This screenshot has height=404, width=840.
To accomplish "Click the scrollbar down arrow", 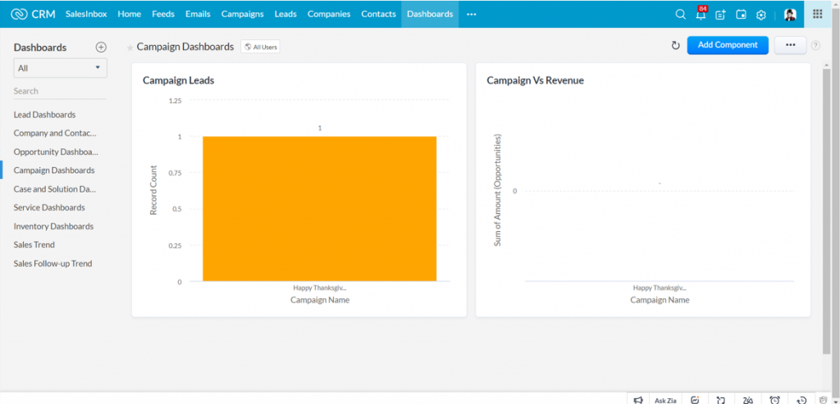I will pyautogui.click(x=835, y=400).
